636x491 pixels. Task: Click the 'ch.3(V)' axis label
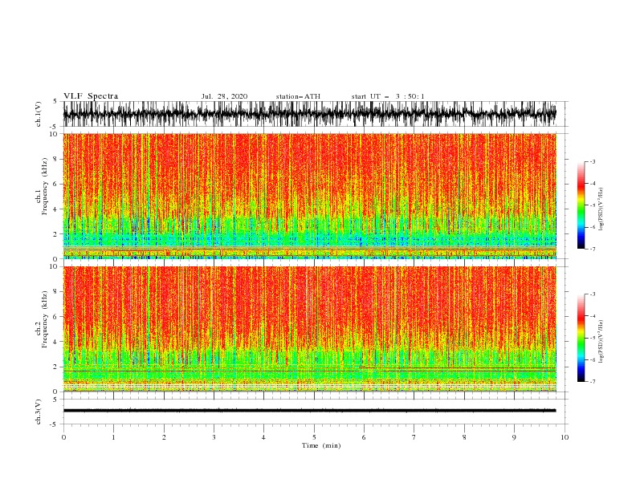tap(39, 412)
